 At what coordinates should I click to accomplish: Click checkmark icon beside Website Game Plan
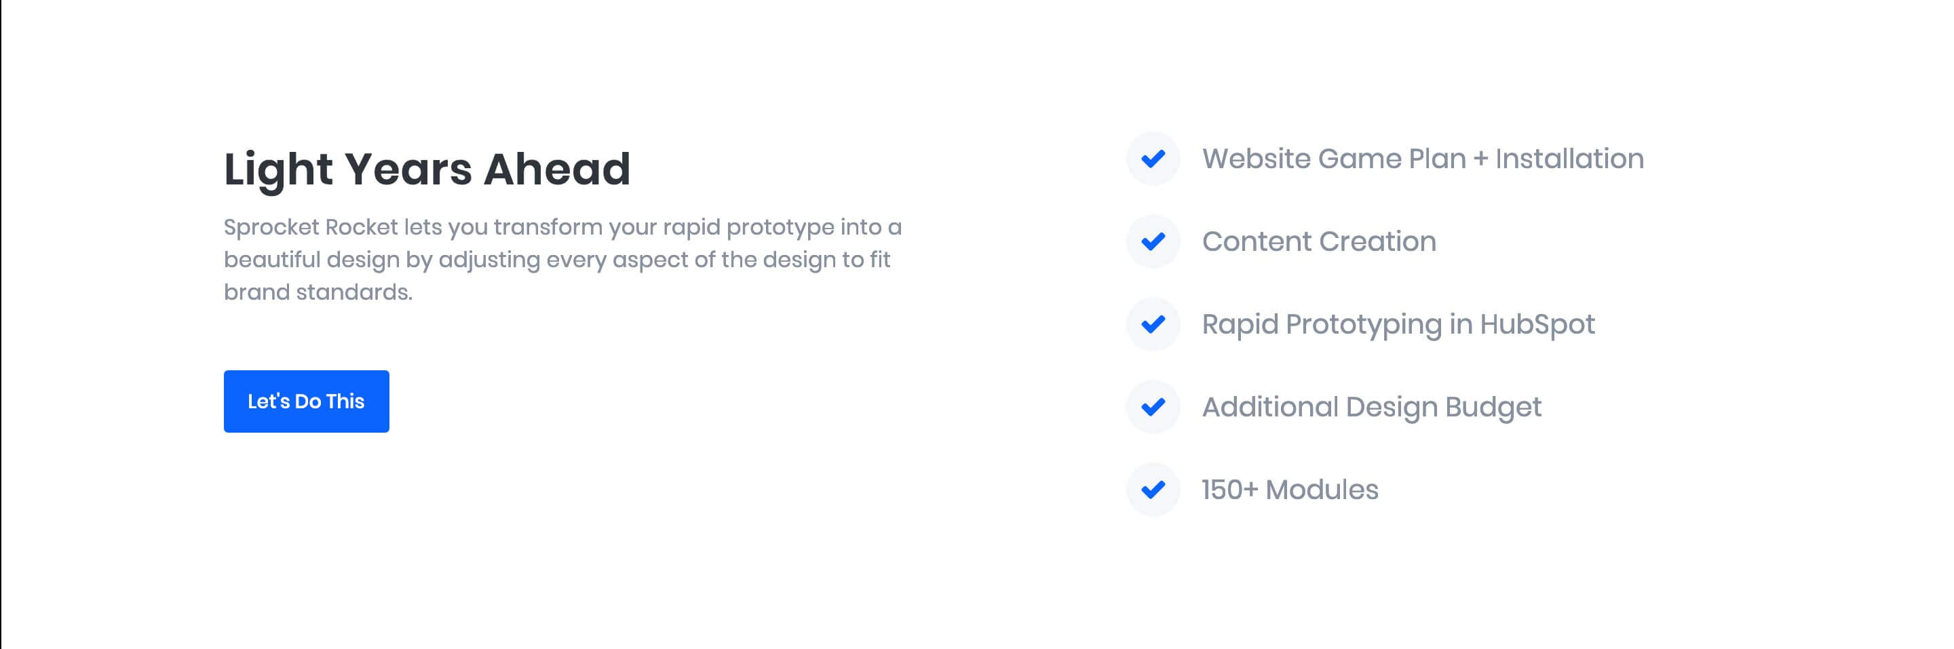1153,159
